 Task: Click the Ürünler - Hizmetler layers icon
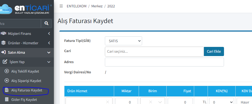(3, 43)
